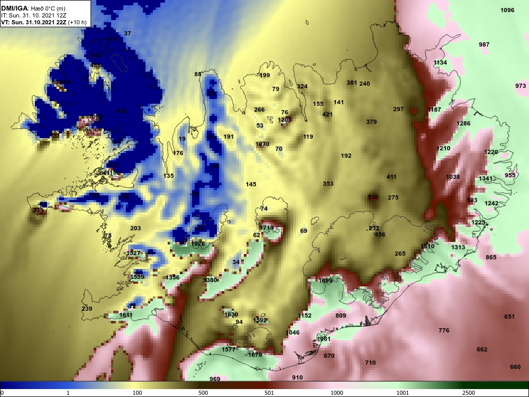Image resolution: width=529 pixels, height=397 pixels.
Task: Click the map value '456'
Action: tap(380, 234)
